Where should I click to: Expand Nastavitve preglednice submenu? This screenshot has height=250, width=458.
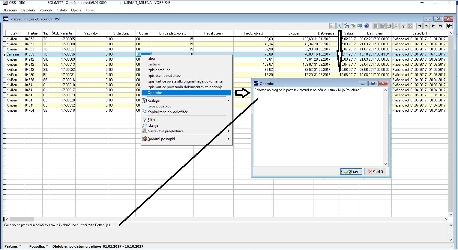click(186, 131)
